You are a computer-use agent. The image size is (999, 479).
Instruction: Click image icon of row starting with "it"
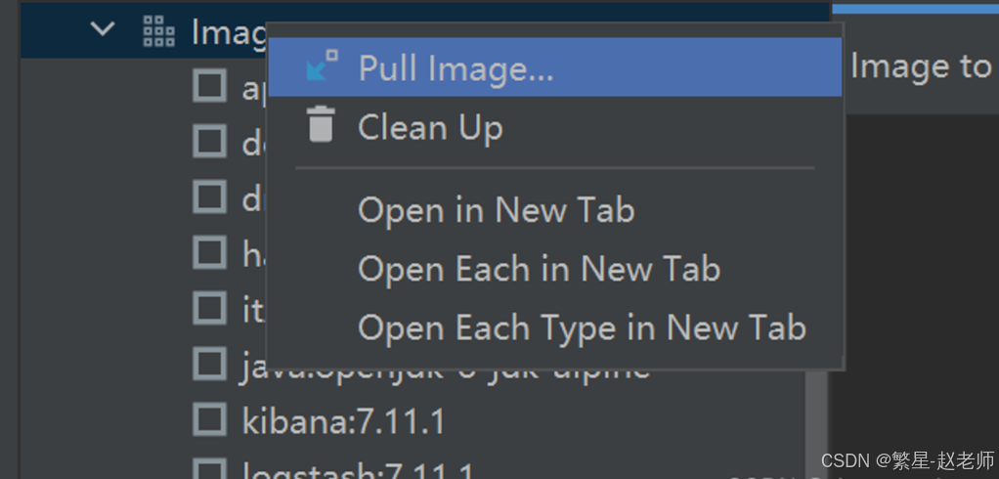click(x=209, y=308)
